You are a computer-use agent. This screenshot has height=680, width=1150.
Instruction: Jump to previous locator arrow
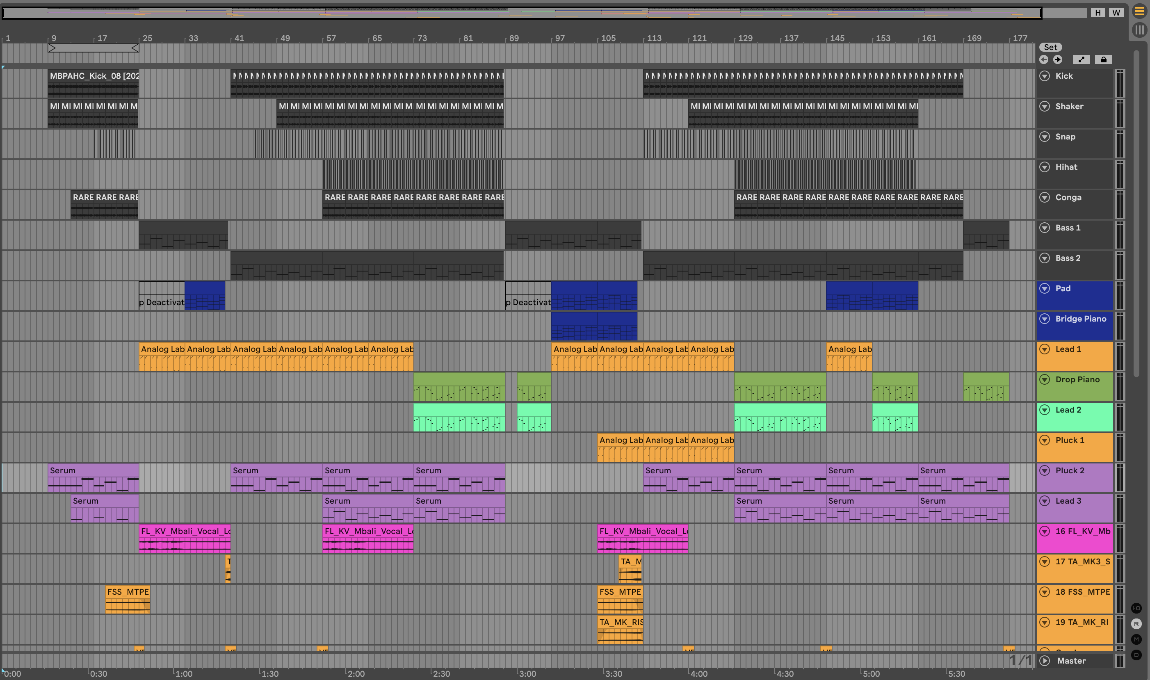[x=1044, y=59]
